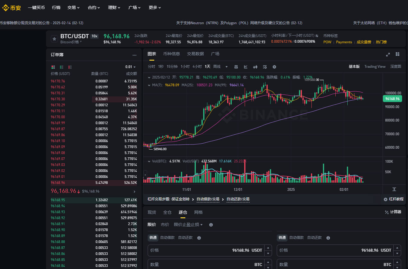408x269 pixels.
Task: Click the POW coin tag
Action: pos(327,42)
